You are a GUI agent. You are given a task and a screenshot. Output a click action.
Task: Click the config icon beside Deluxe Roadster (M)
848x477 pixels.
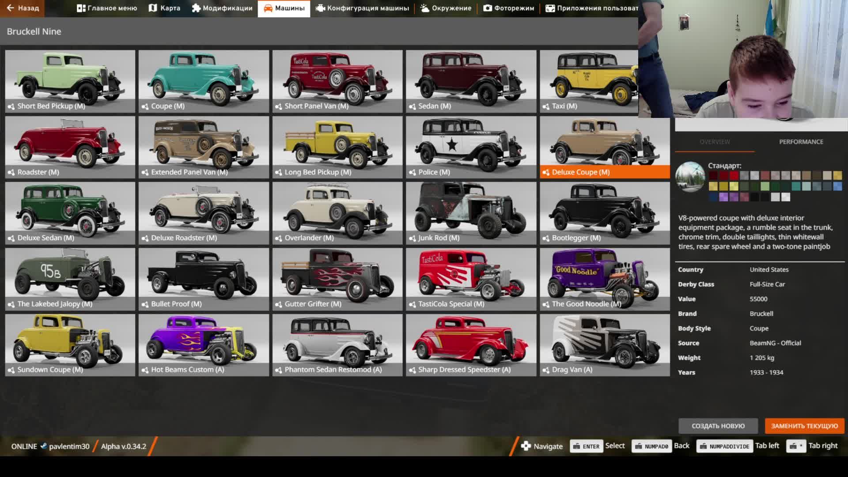[145, 238]
